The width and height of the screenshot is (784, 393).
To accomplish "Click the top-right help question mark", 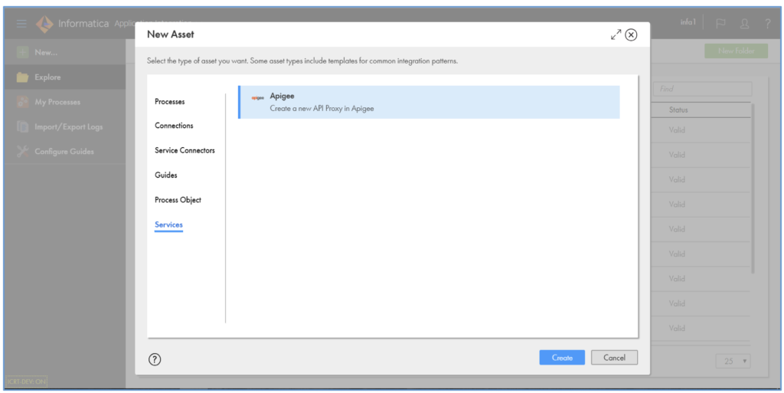I will tap(767, 24).
